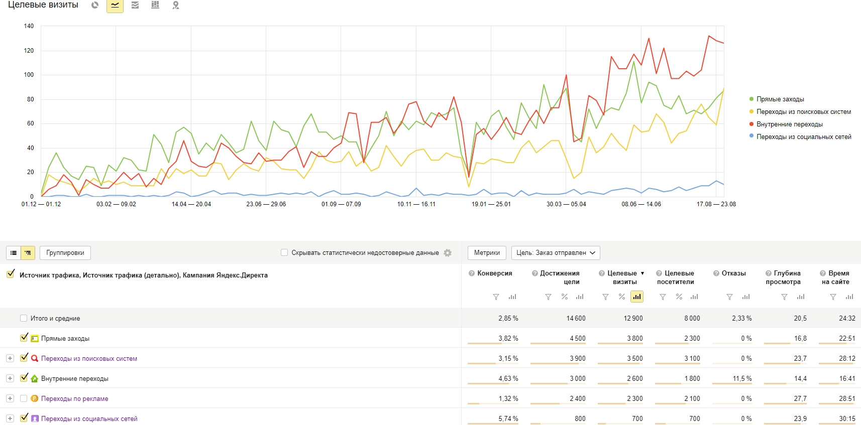Open the 'Цель: Заказ отправлен' dropdown
861x425 pixels.
[x=556, y=253]
